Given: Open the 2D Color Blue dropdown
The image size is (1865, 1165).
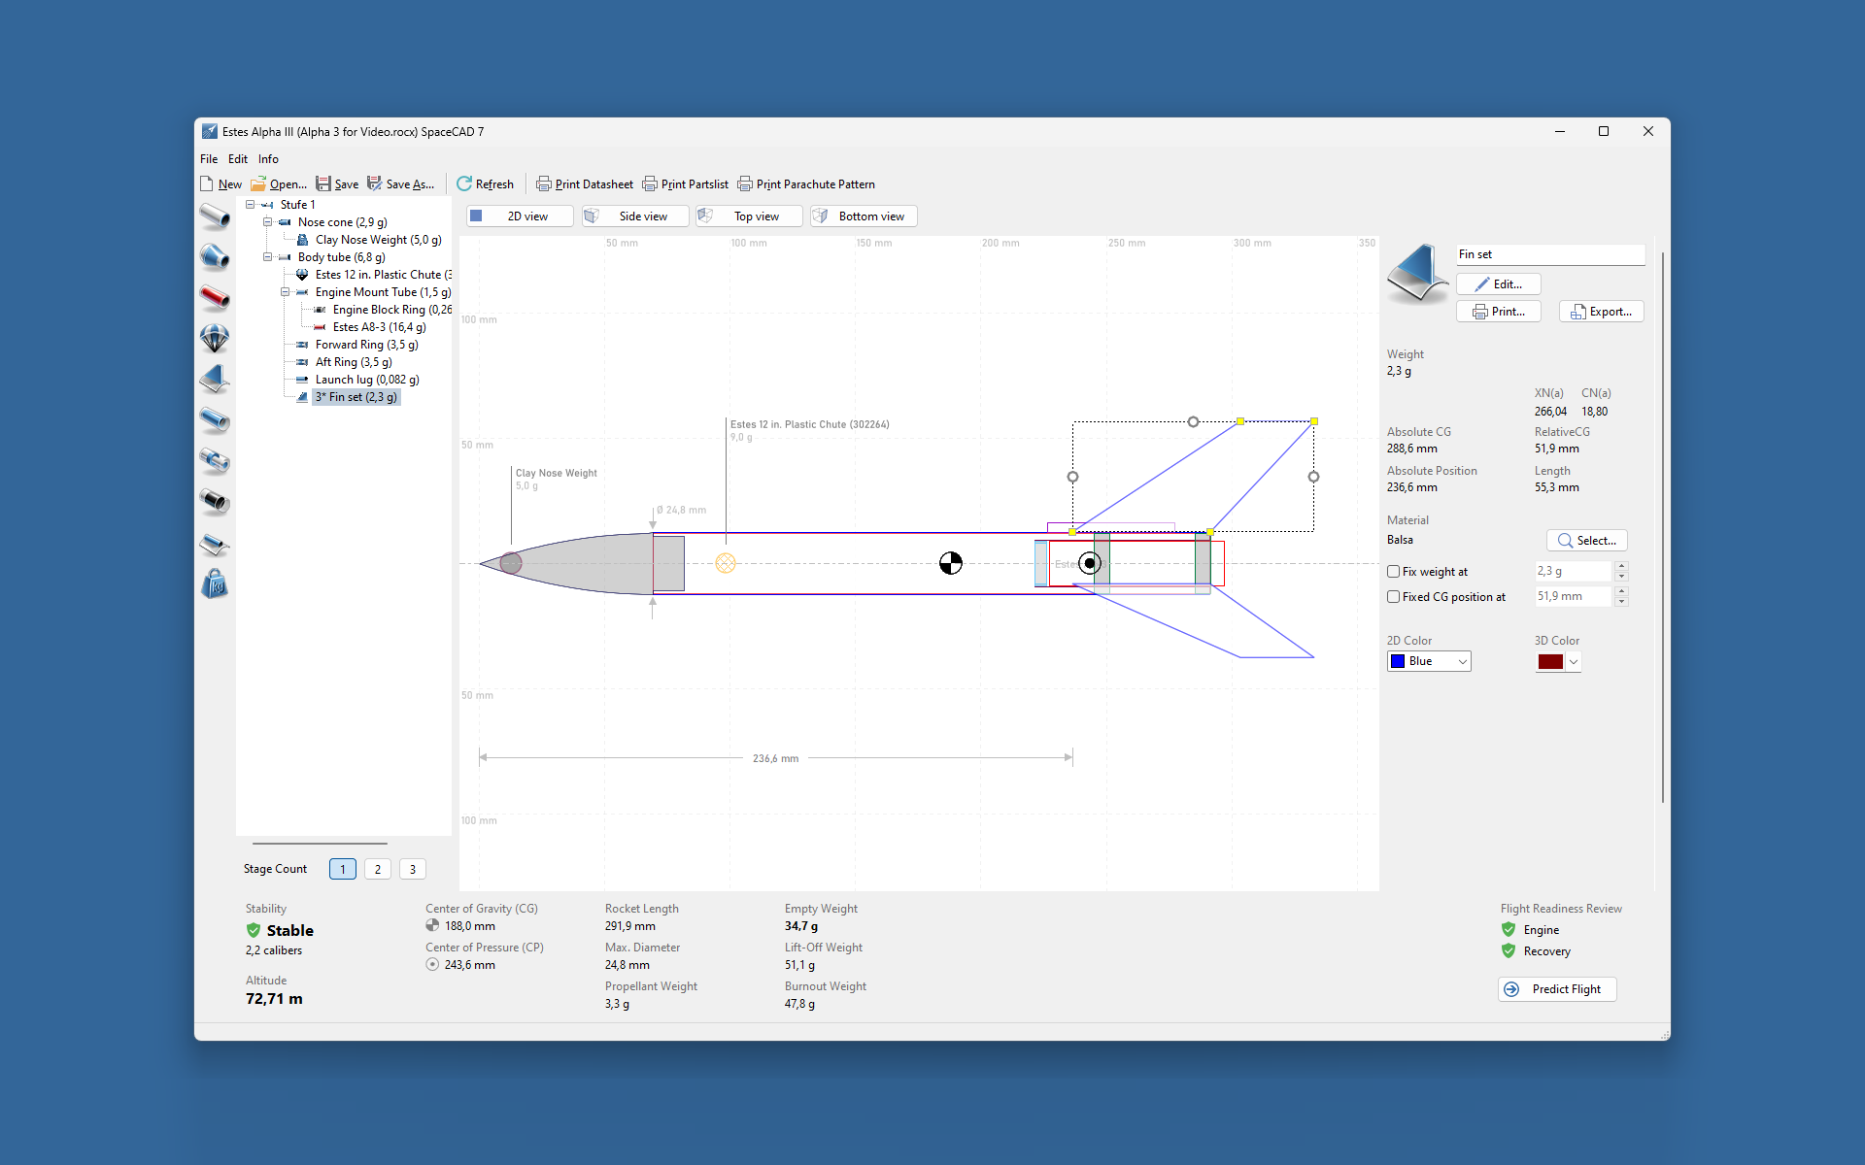Looking at the screenshot, I should [1429, 661].
